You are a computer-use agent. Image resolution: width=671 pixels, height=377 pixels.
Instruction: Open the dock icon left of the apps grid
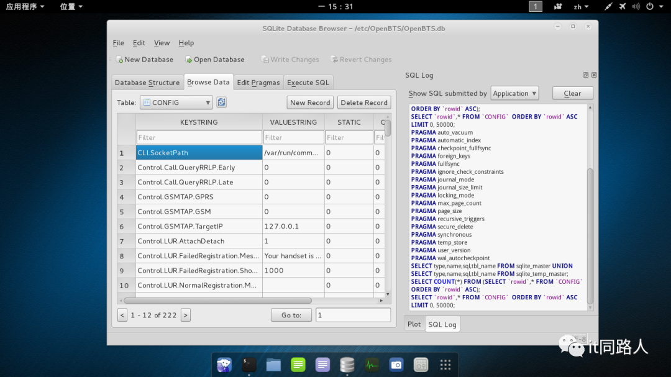[421, 365]
